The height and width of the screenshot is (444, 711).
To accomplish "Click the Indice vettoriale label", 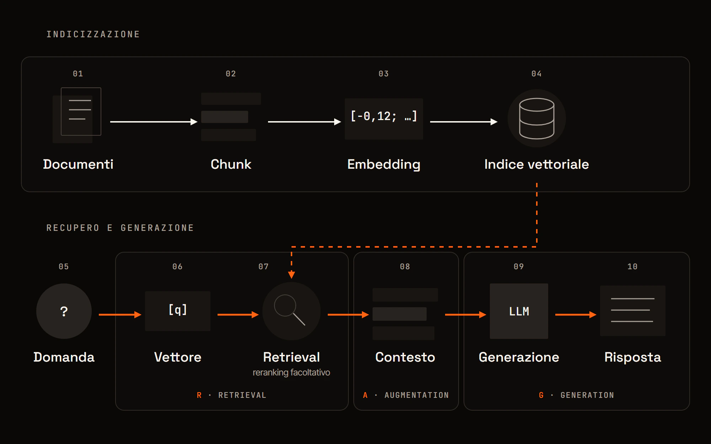I will (x=537, y=164).
